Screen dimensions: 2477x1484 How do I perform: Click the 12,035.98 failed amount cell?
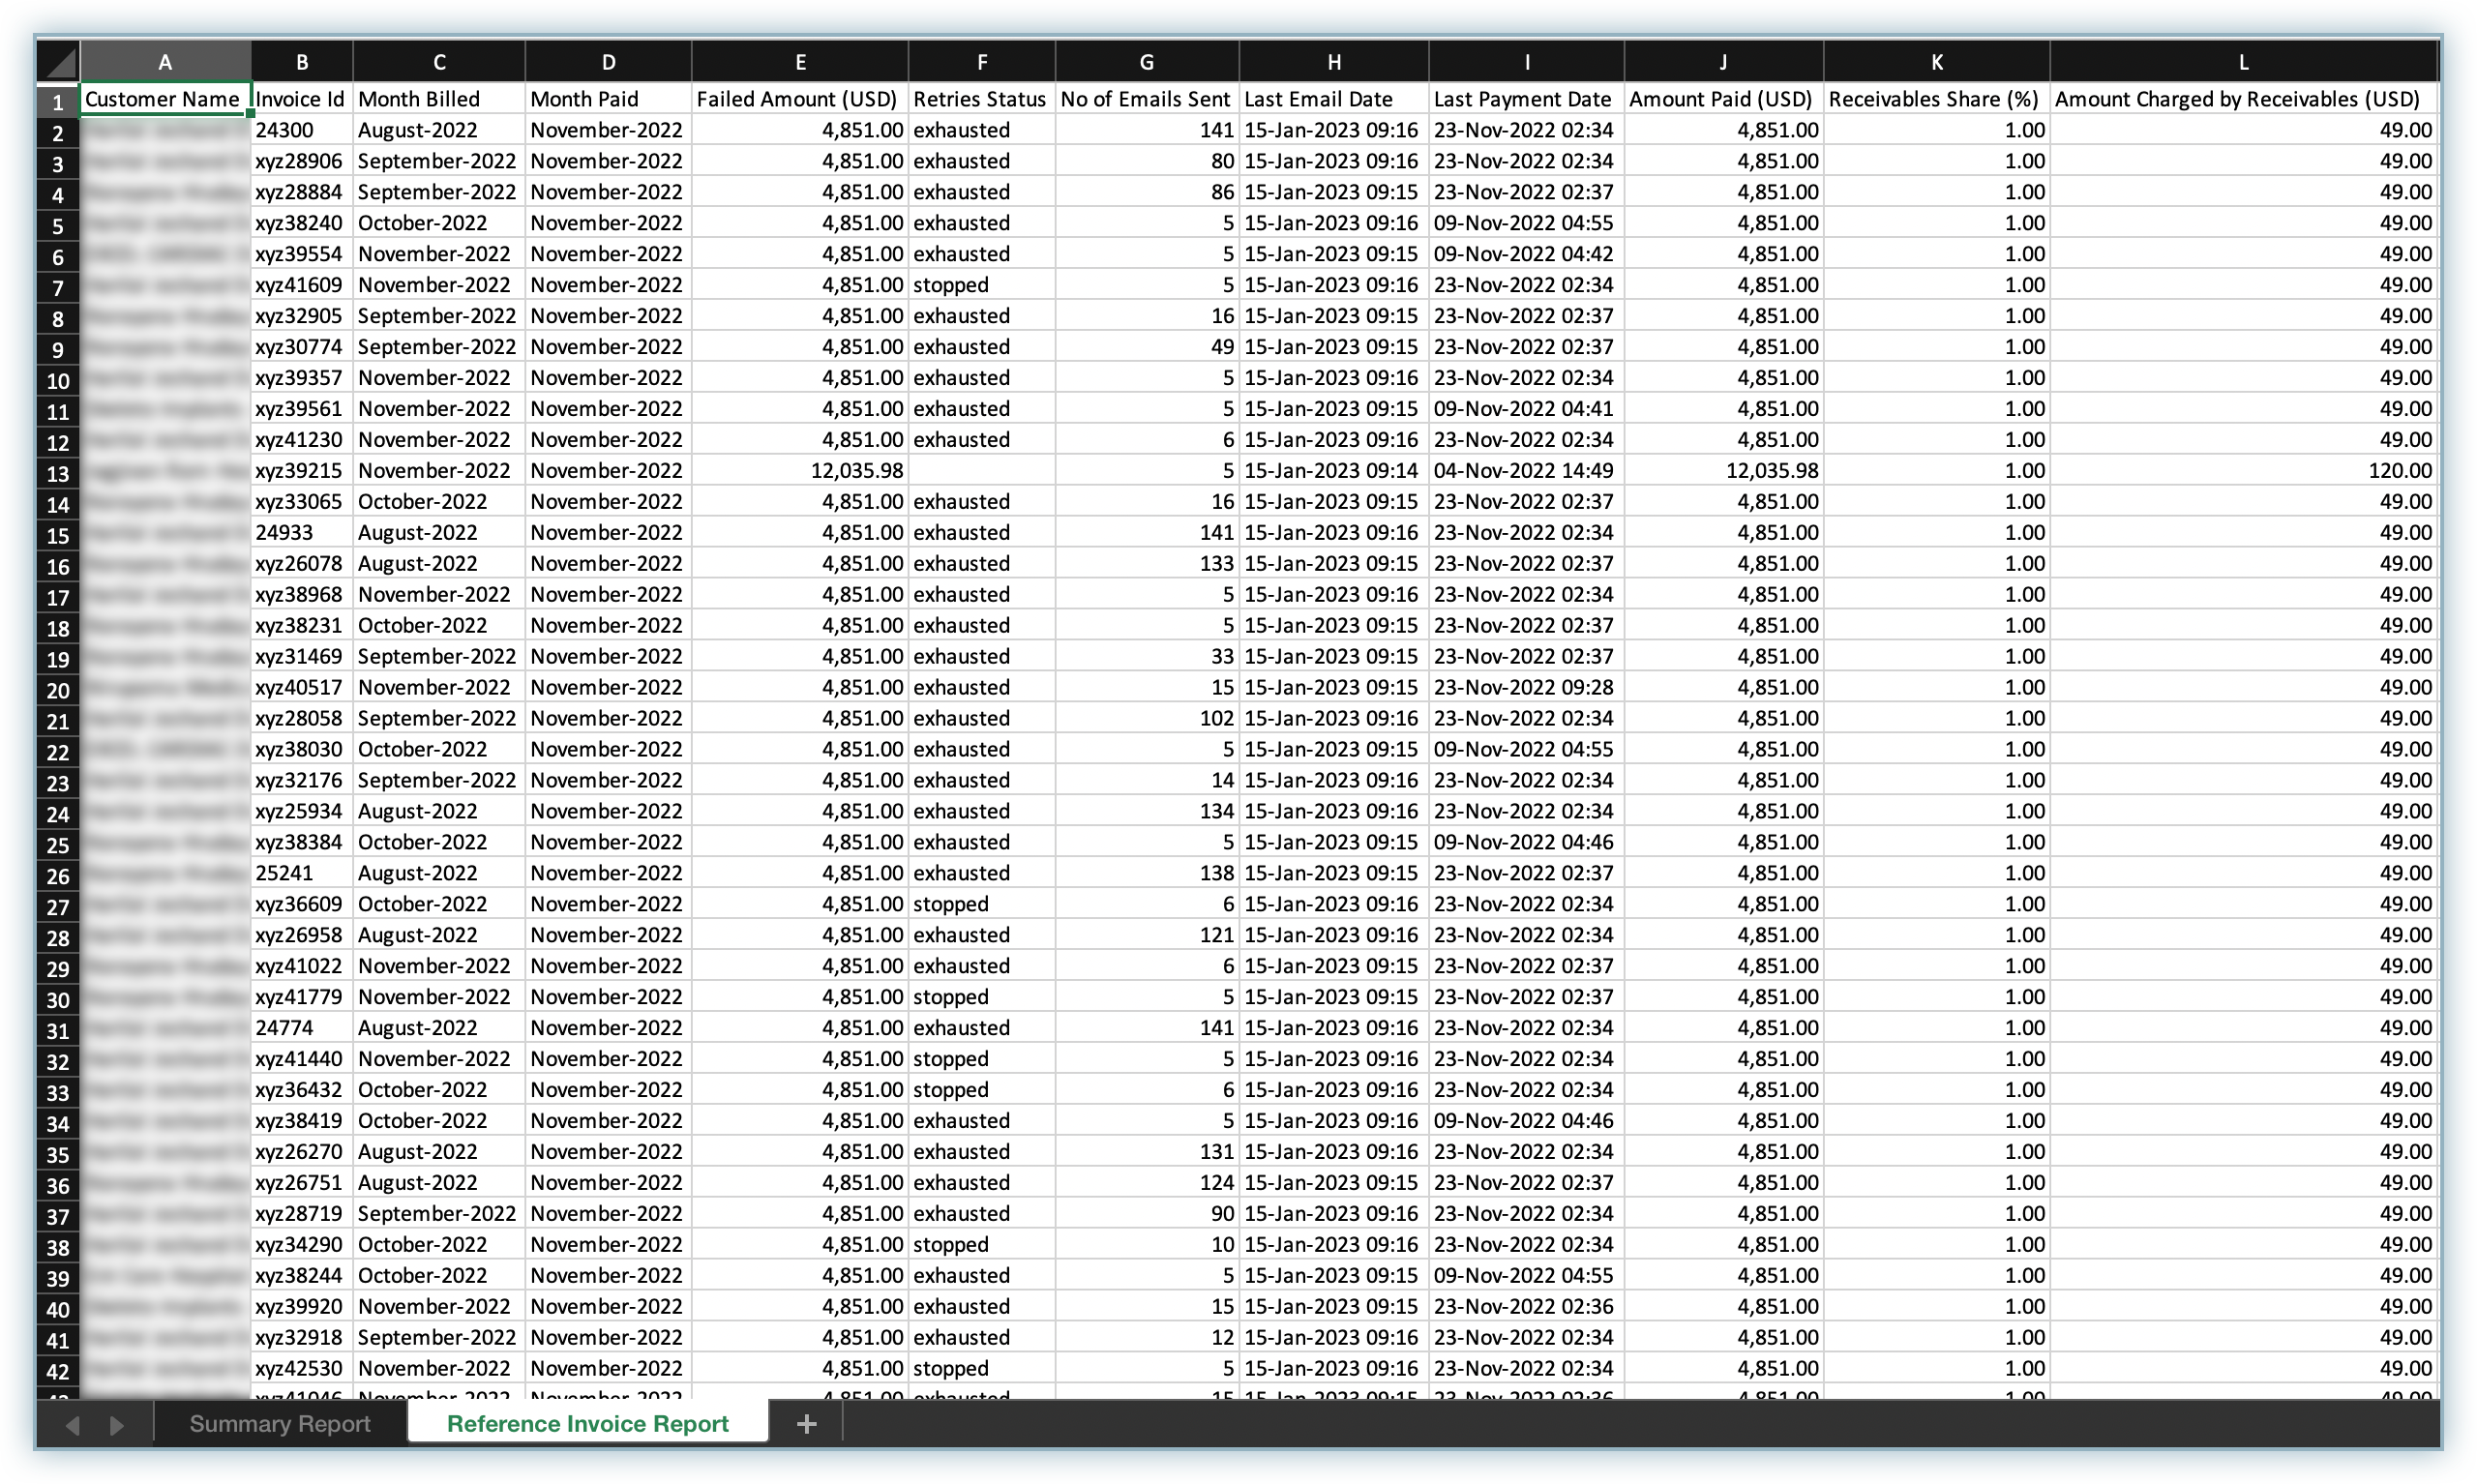coord(800,471)
